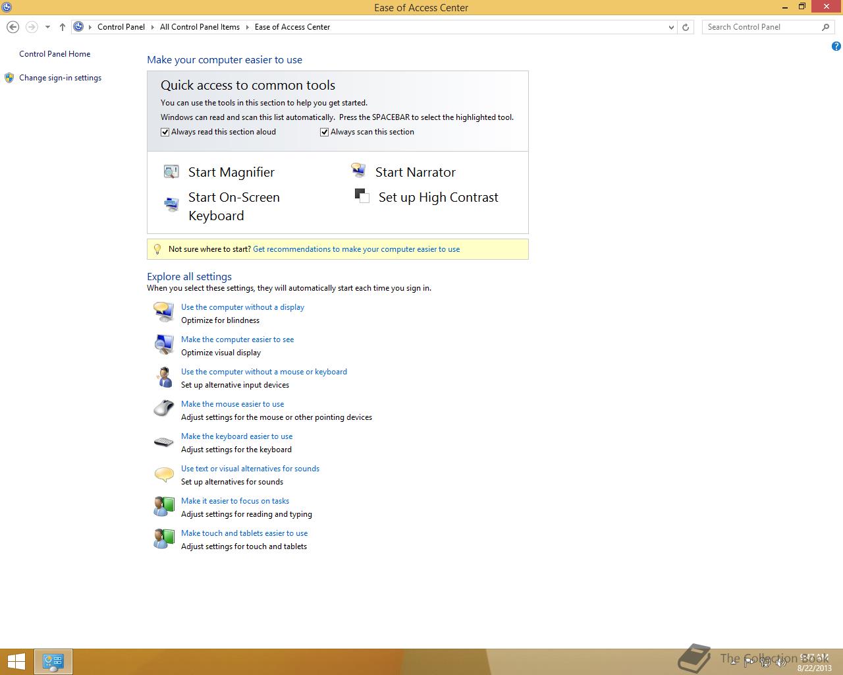The width and height of the screenshot is (843, 675).
Task: Click the Explore all settings heading
Action: pos(189,277)
